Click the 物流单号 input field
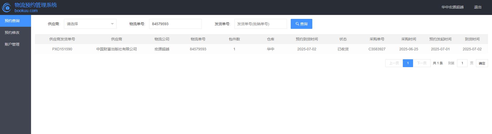The image size is (492, 134). [175, 24]
